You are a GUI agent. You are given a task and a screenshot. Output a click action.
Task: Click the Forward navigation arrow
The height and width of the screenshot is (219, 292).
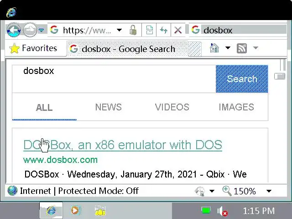[x=30, y=30]
